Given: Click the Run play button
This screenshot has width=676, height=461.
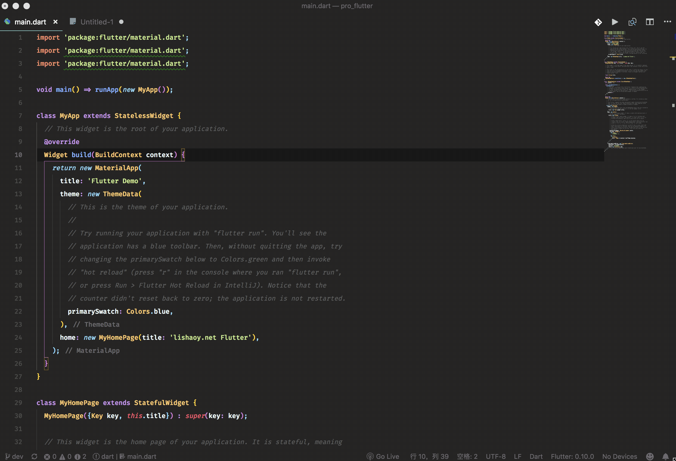Looking at the screenshot, I should [x=615, y=22].
